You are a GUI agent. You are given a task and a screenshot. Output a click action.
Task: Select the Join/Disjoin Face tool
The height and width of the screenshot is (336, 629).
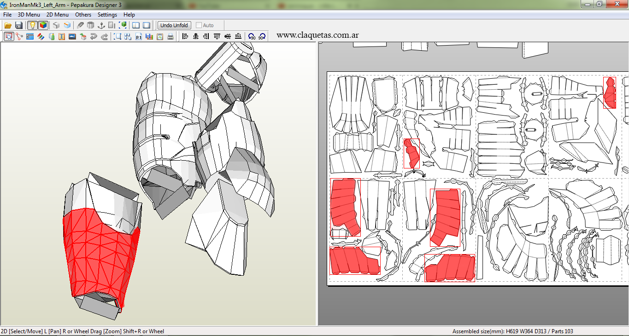click(x=19, y=36)
